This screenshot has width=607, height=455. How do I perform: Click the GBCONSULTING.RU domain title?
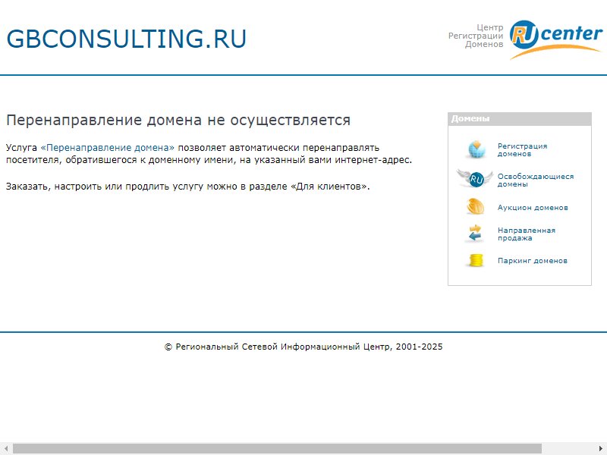pos(126,39)
